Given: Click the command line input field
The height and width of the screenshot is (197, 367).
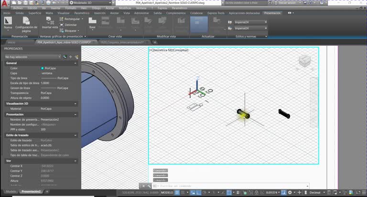Looking at the screenshot, I should tap(230, 186).
